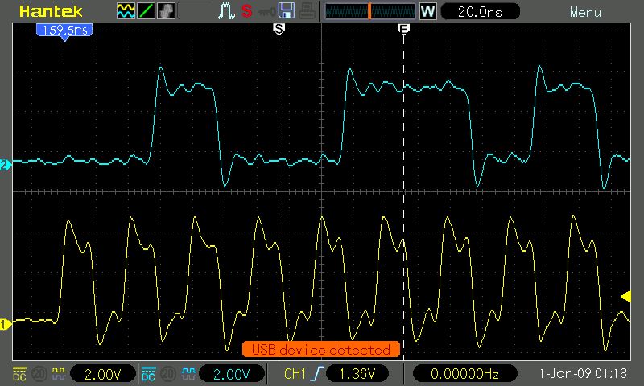Click the dual-waveform YT display icon
The height and width of the screenshot is (386, 644).
126,11
